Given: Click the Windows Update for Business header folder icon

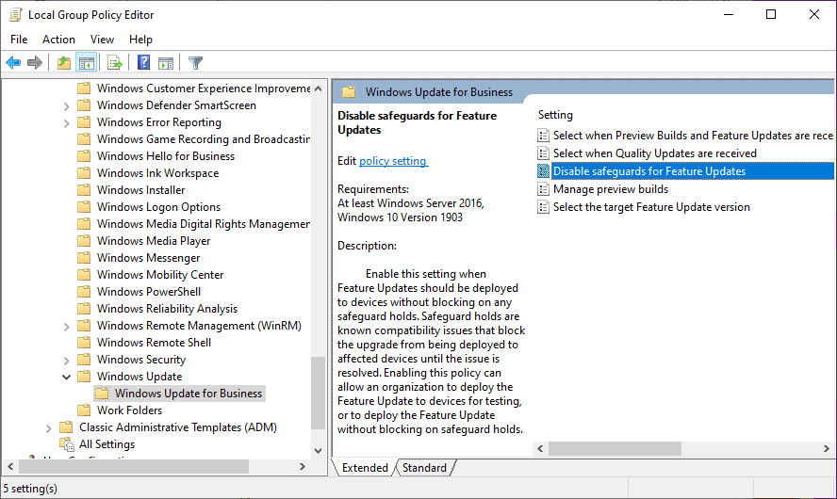Looking at the screenshot, I should point(349,91).
